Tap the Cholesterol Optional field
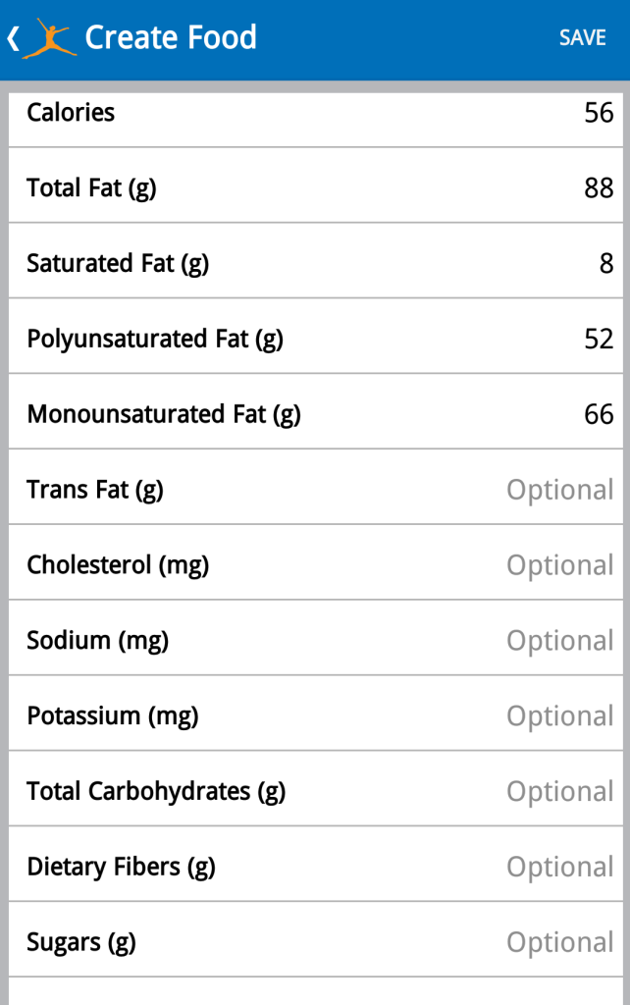Image resolution: width=630 pixels, height=1005 pixels. click(x=559, y=565)
